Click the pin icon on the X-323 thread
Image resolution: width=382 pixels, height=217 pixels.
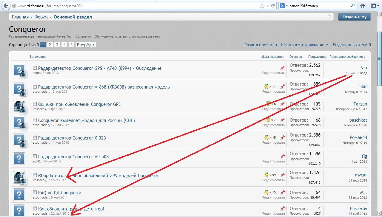282,137
